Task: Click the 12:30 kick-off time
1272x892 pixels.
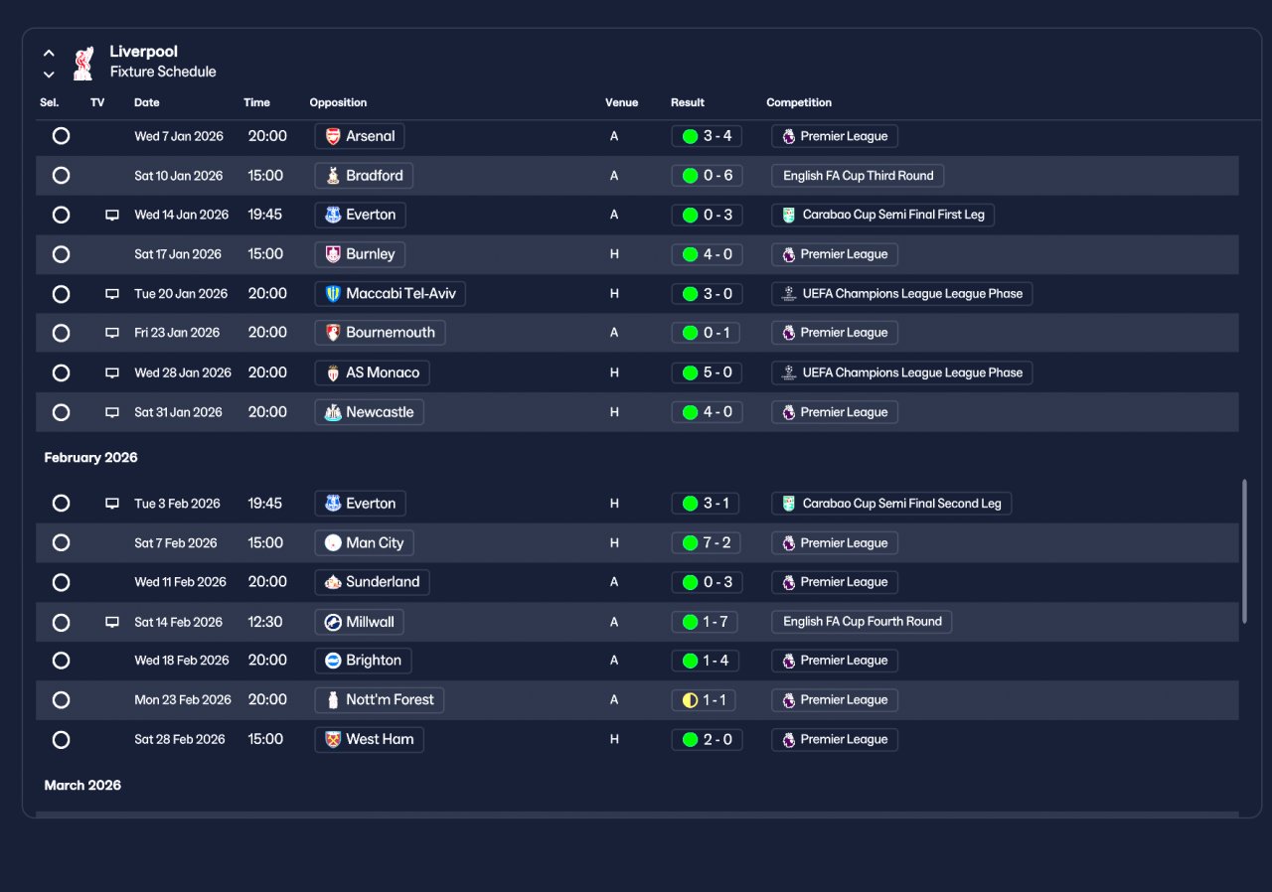Action: tap(265, 622)
